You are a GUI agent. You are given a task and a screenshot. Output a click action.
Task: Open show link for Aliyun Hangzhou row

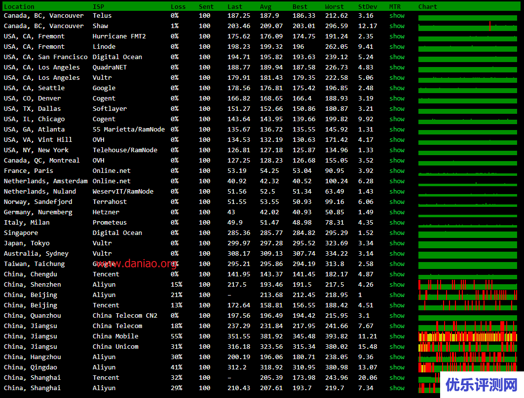(x=397, y=357)
